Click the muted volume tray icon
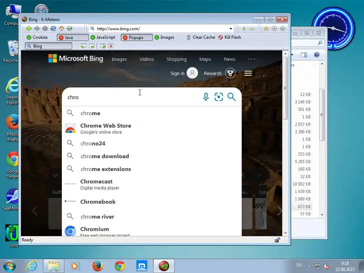This screenshot has width=364, height=273. pyautogui.click(x=327, y=267)
